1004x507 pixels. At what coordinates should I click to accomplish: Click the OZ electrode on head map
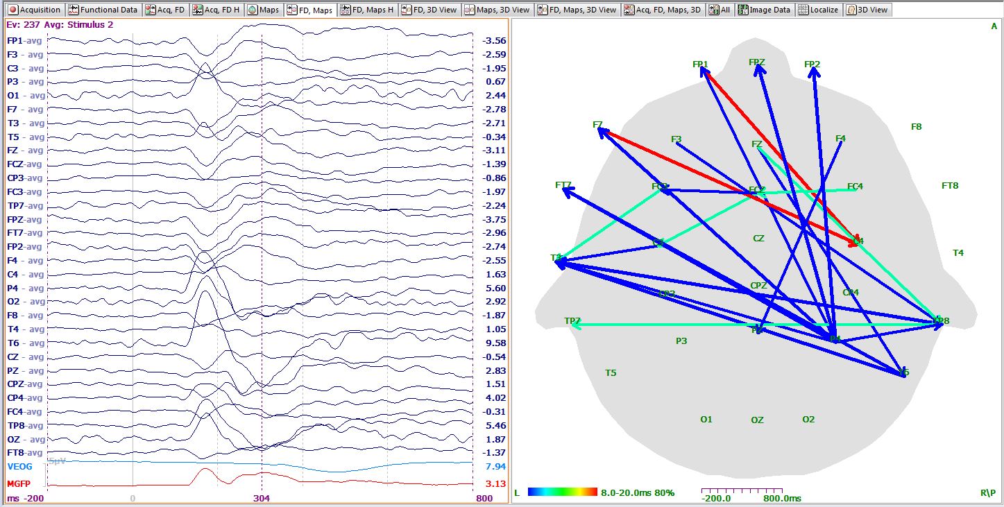(x=757, y=420)
